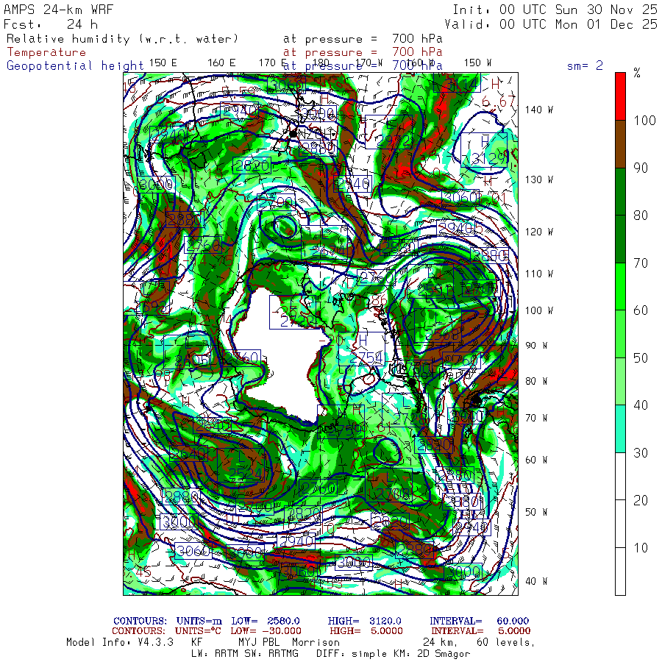Click 'CONTOURS: UNITS=°C' red legend text
This screenshot has width=662, height=662.
166,631
